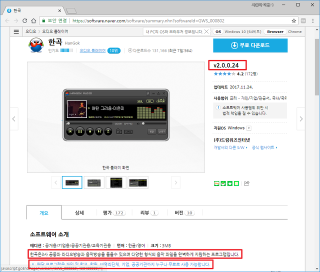Viewport: 320px width, 272px height.
Task: Click the 사용자 이름 1 profile button
Action: [262, 4]
